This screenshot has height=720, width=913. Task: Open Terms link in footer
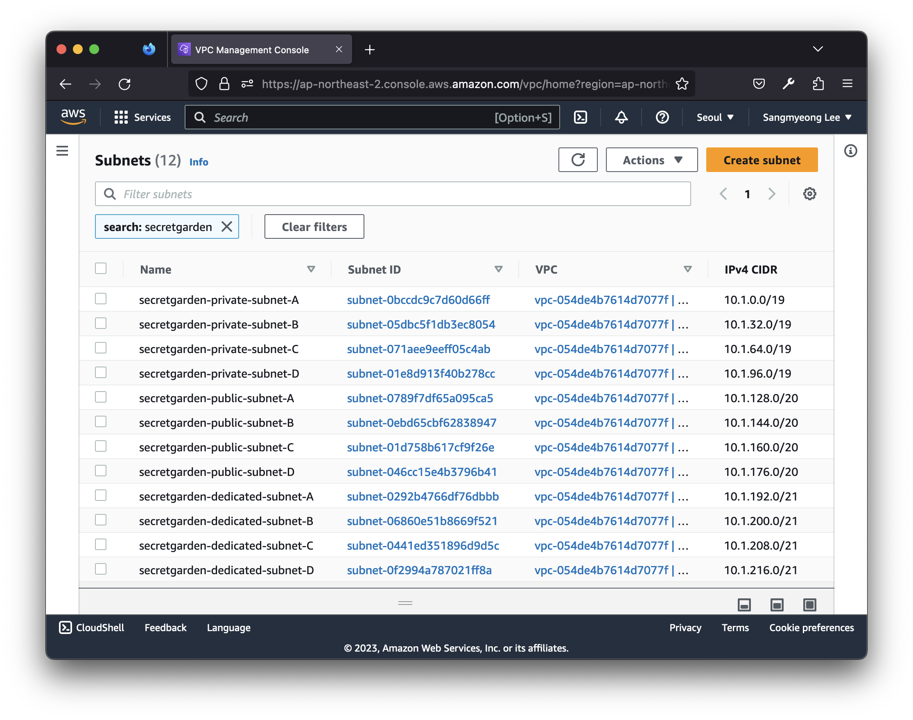click(735, 628)
